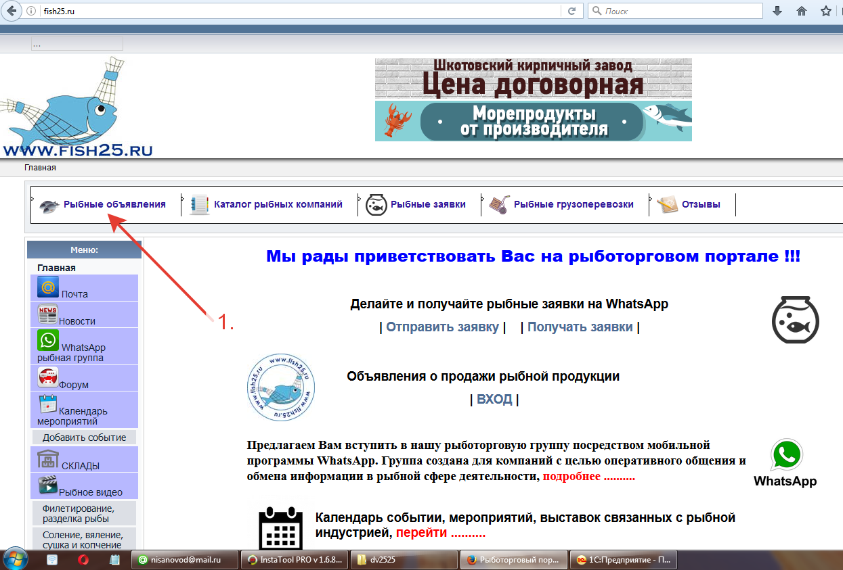Image resolution: width=843 pixels, height=570 pixels.
Task: Click the Получать заявки link
Action: 580,327
